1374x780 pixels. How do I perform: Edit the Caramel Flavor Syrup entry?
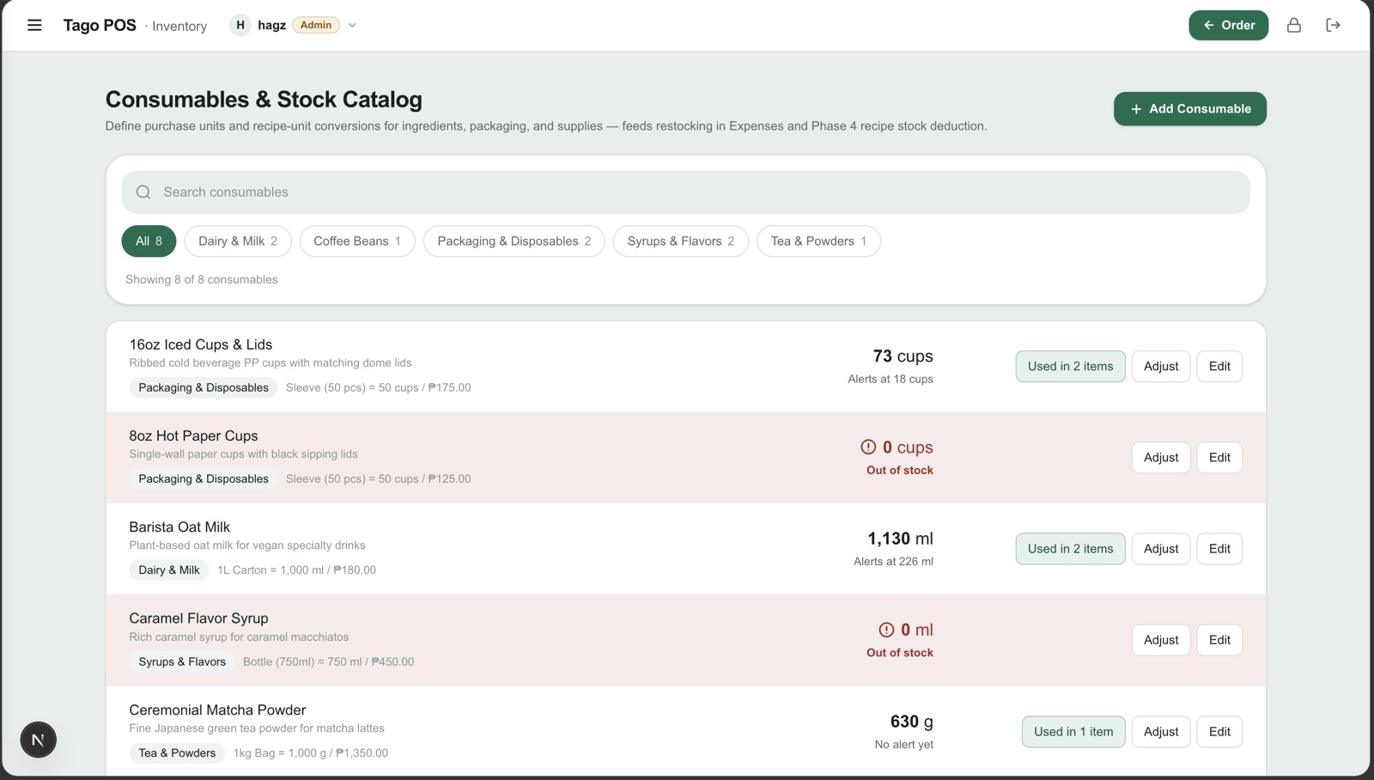pyautogui.click(x=1219, y=640)
